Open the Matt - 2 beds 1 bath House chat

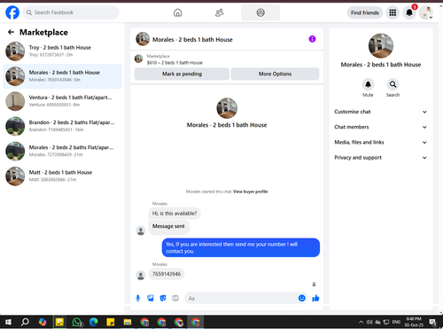(x=62, y=176)
